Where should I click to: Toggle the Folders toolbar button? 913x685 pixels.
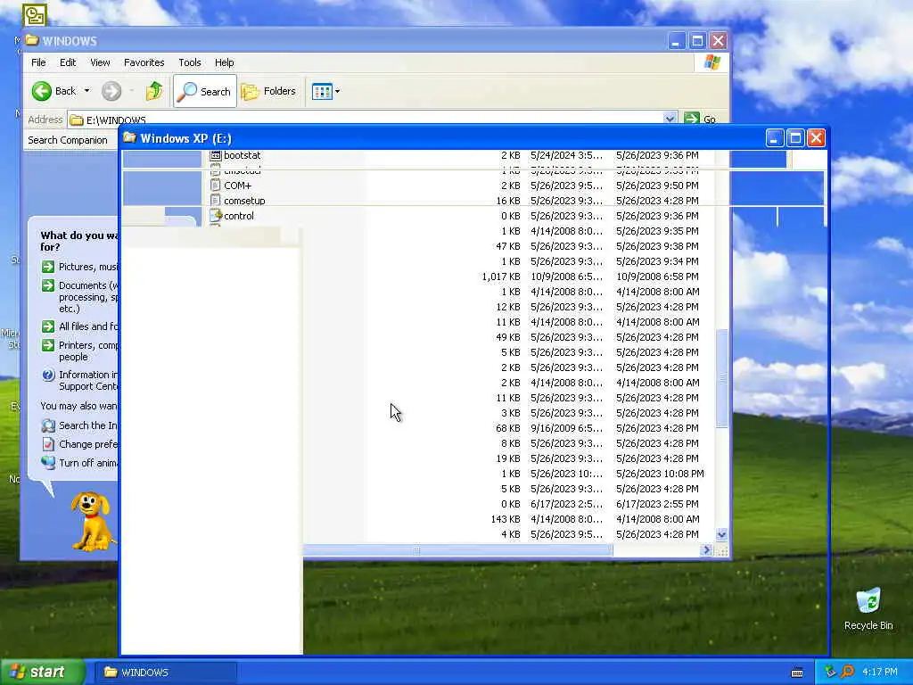tap(268, 91)
